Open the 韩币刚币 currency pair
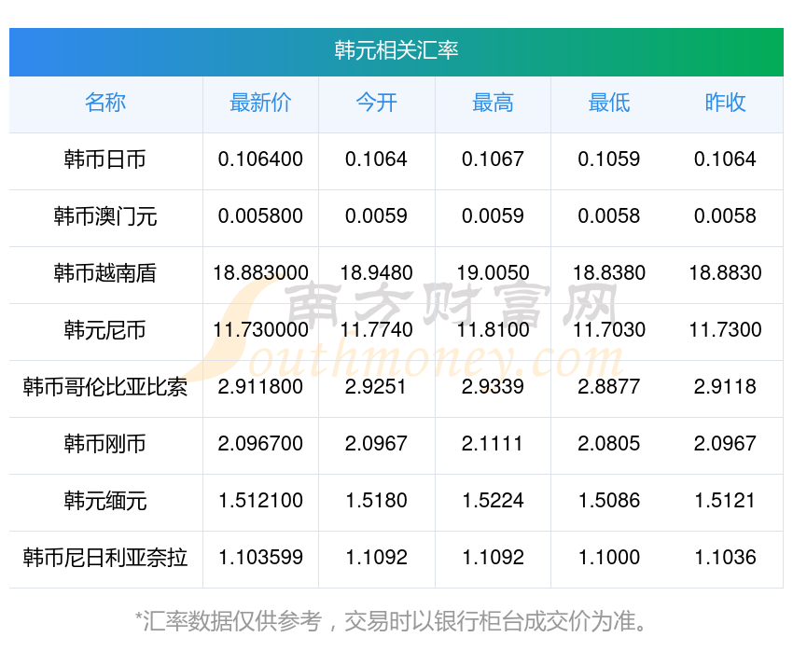This screenshot has height=651, width=793. [105, 444]
